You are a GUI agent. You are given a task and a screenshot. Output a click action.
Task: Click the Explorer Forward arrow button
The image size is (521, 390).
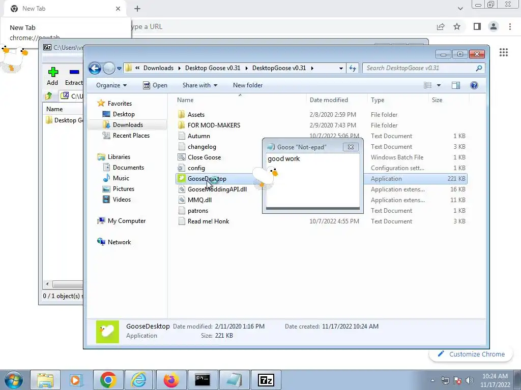click(x=109, y=69)
